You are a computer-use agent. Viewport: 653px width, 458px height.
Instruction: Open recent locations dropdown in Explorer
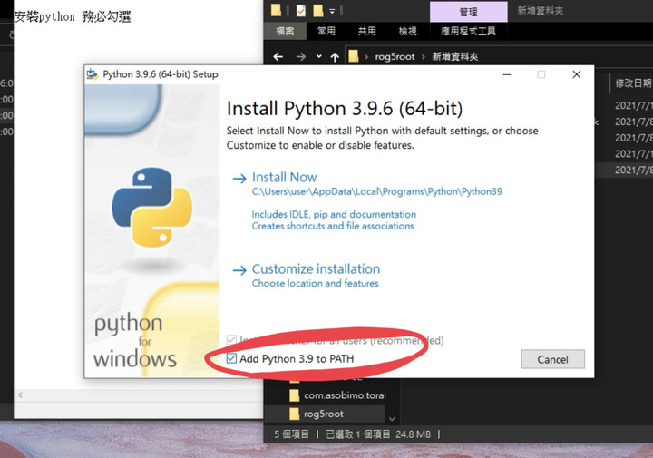[319, 56]
